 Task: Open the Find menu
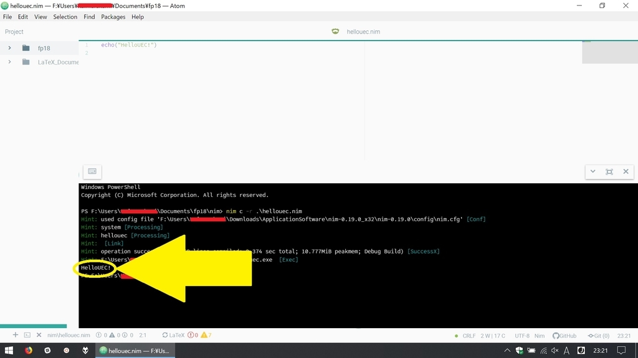(x=89, y=17)
